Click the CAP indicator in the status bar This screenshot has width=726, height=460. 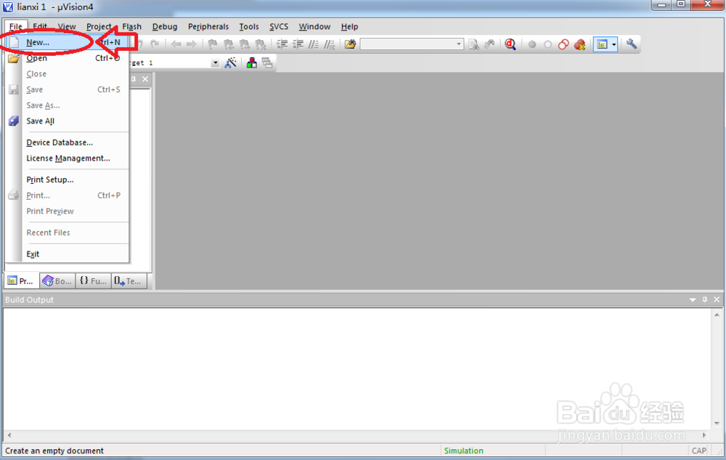[698, 451]
